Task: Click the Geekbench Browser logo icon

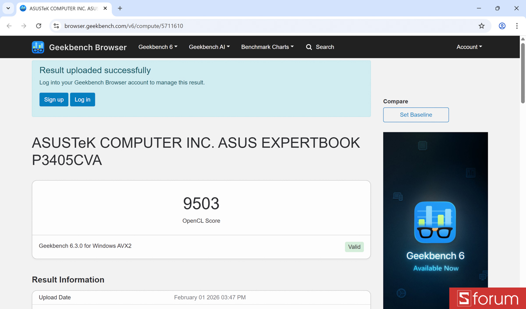Action: (x=38, y=47)
